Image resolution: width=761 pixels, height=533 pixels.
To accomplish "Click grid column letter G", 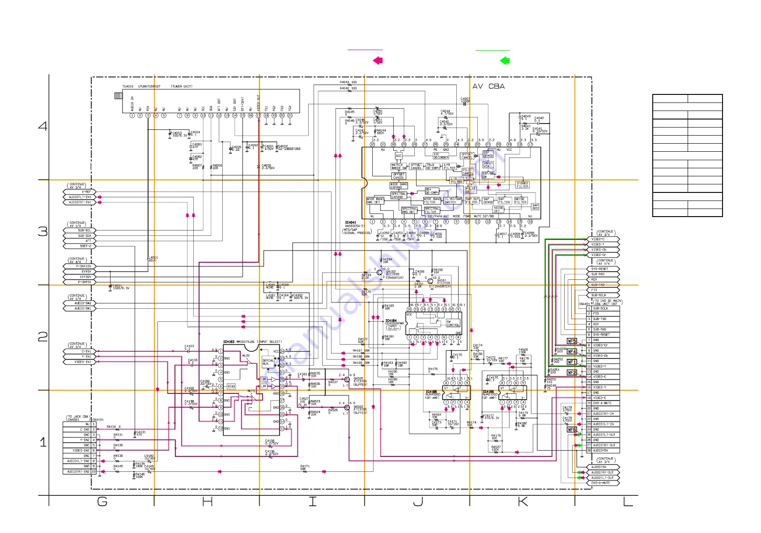I will click(x=102, y=502).
